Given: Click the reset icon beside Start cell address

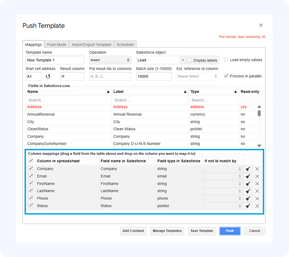Looking at the screenshot, I should point(48,76).
